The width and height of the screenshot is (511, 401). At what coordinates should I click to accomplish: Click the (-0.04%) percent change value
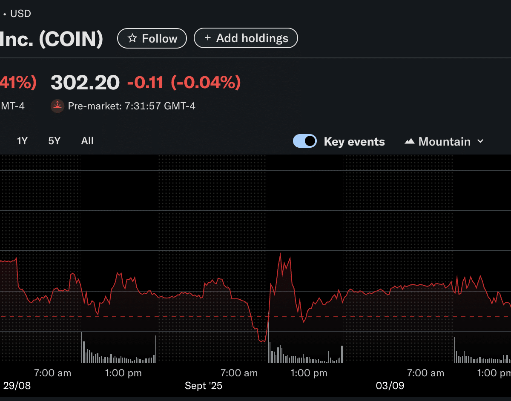(206, 83)
